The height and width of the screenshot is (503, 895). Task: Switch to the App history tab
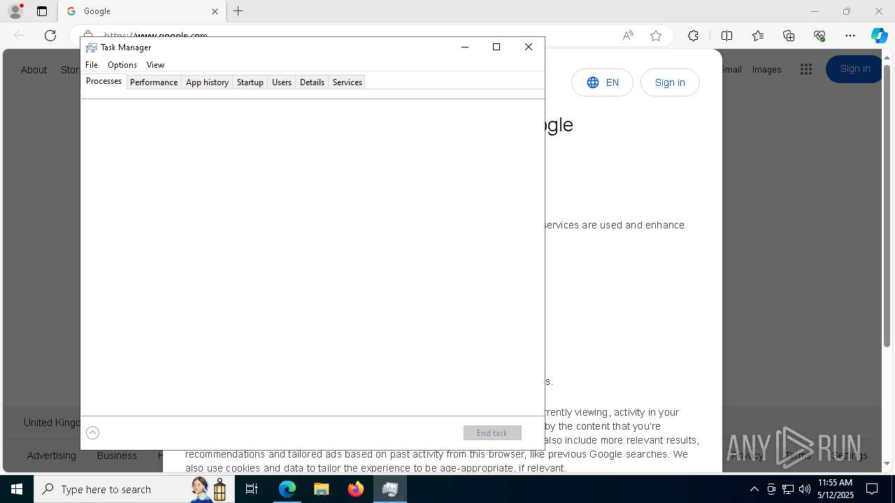pyautogui.click(x=207, y=82)
